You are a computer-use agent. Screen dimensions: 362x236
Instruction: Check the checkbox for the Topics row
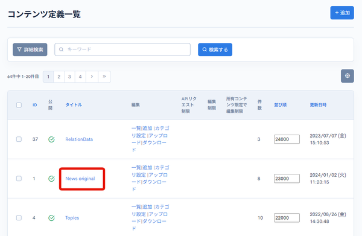coord(19,218)
